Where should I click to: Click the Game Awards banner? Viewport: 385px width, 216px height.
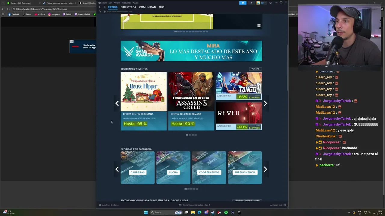(x=191, y=51)
